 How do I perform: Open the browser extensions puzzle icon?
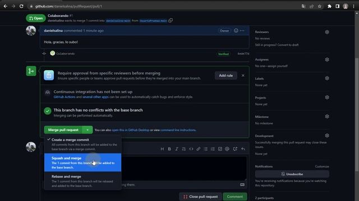tap(329, 6)
